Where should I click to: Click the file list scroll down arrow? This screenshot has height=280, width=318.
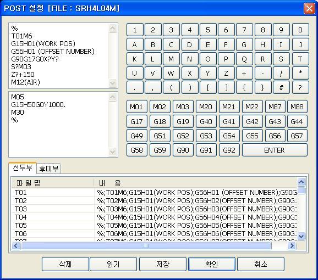(301, 236)
